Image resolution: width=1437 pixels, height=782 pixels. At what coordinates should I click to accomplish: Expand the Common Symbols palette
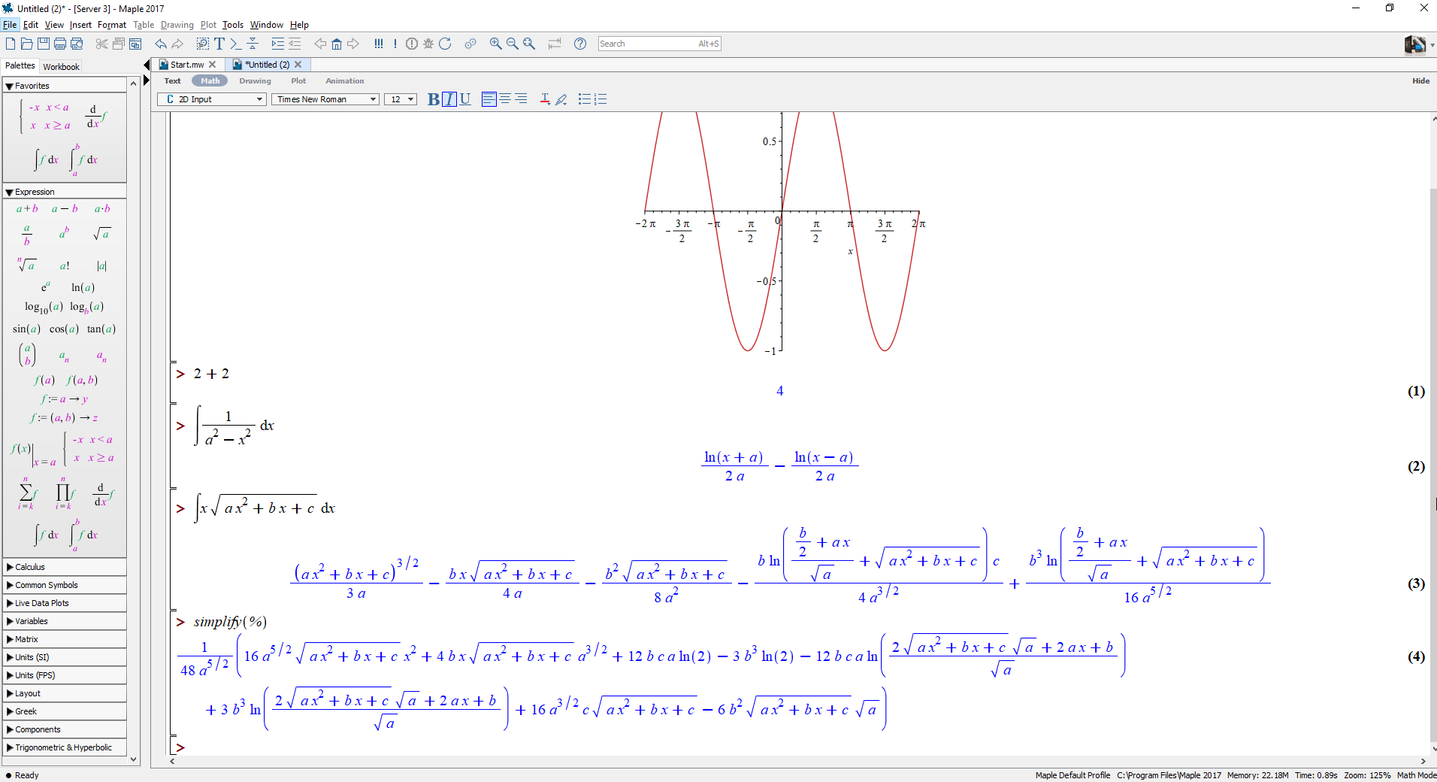pyautogui.click(x=65, y=585)
